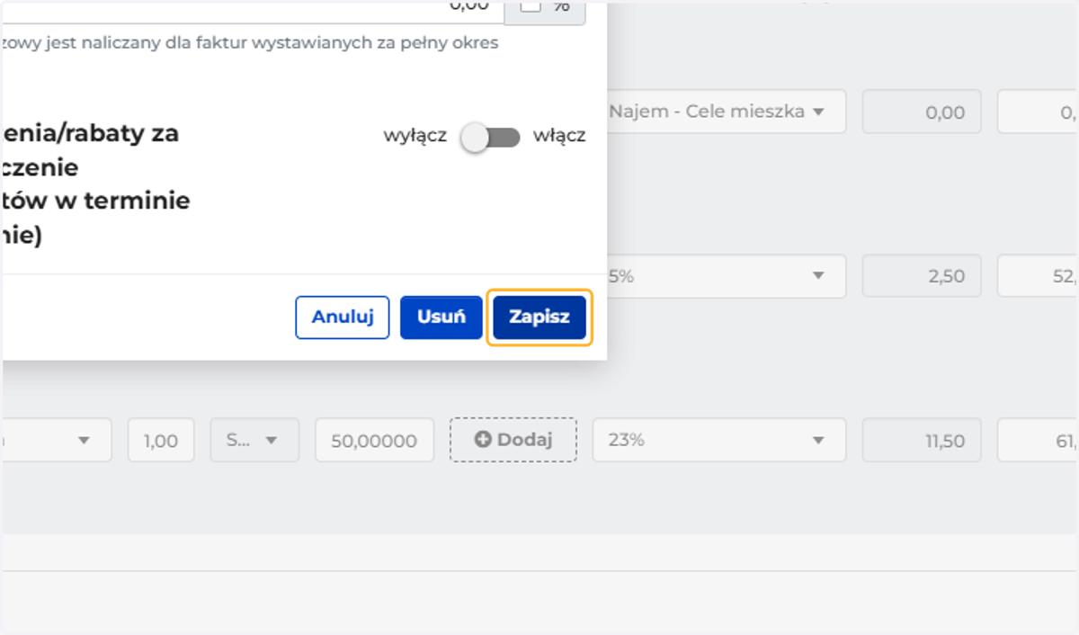Click the 2,50 tax amount field

click(922, 276)
